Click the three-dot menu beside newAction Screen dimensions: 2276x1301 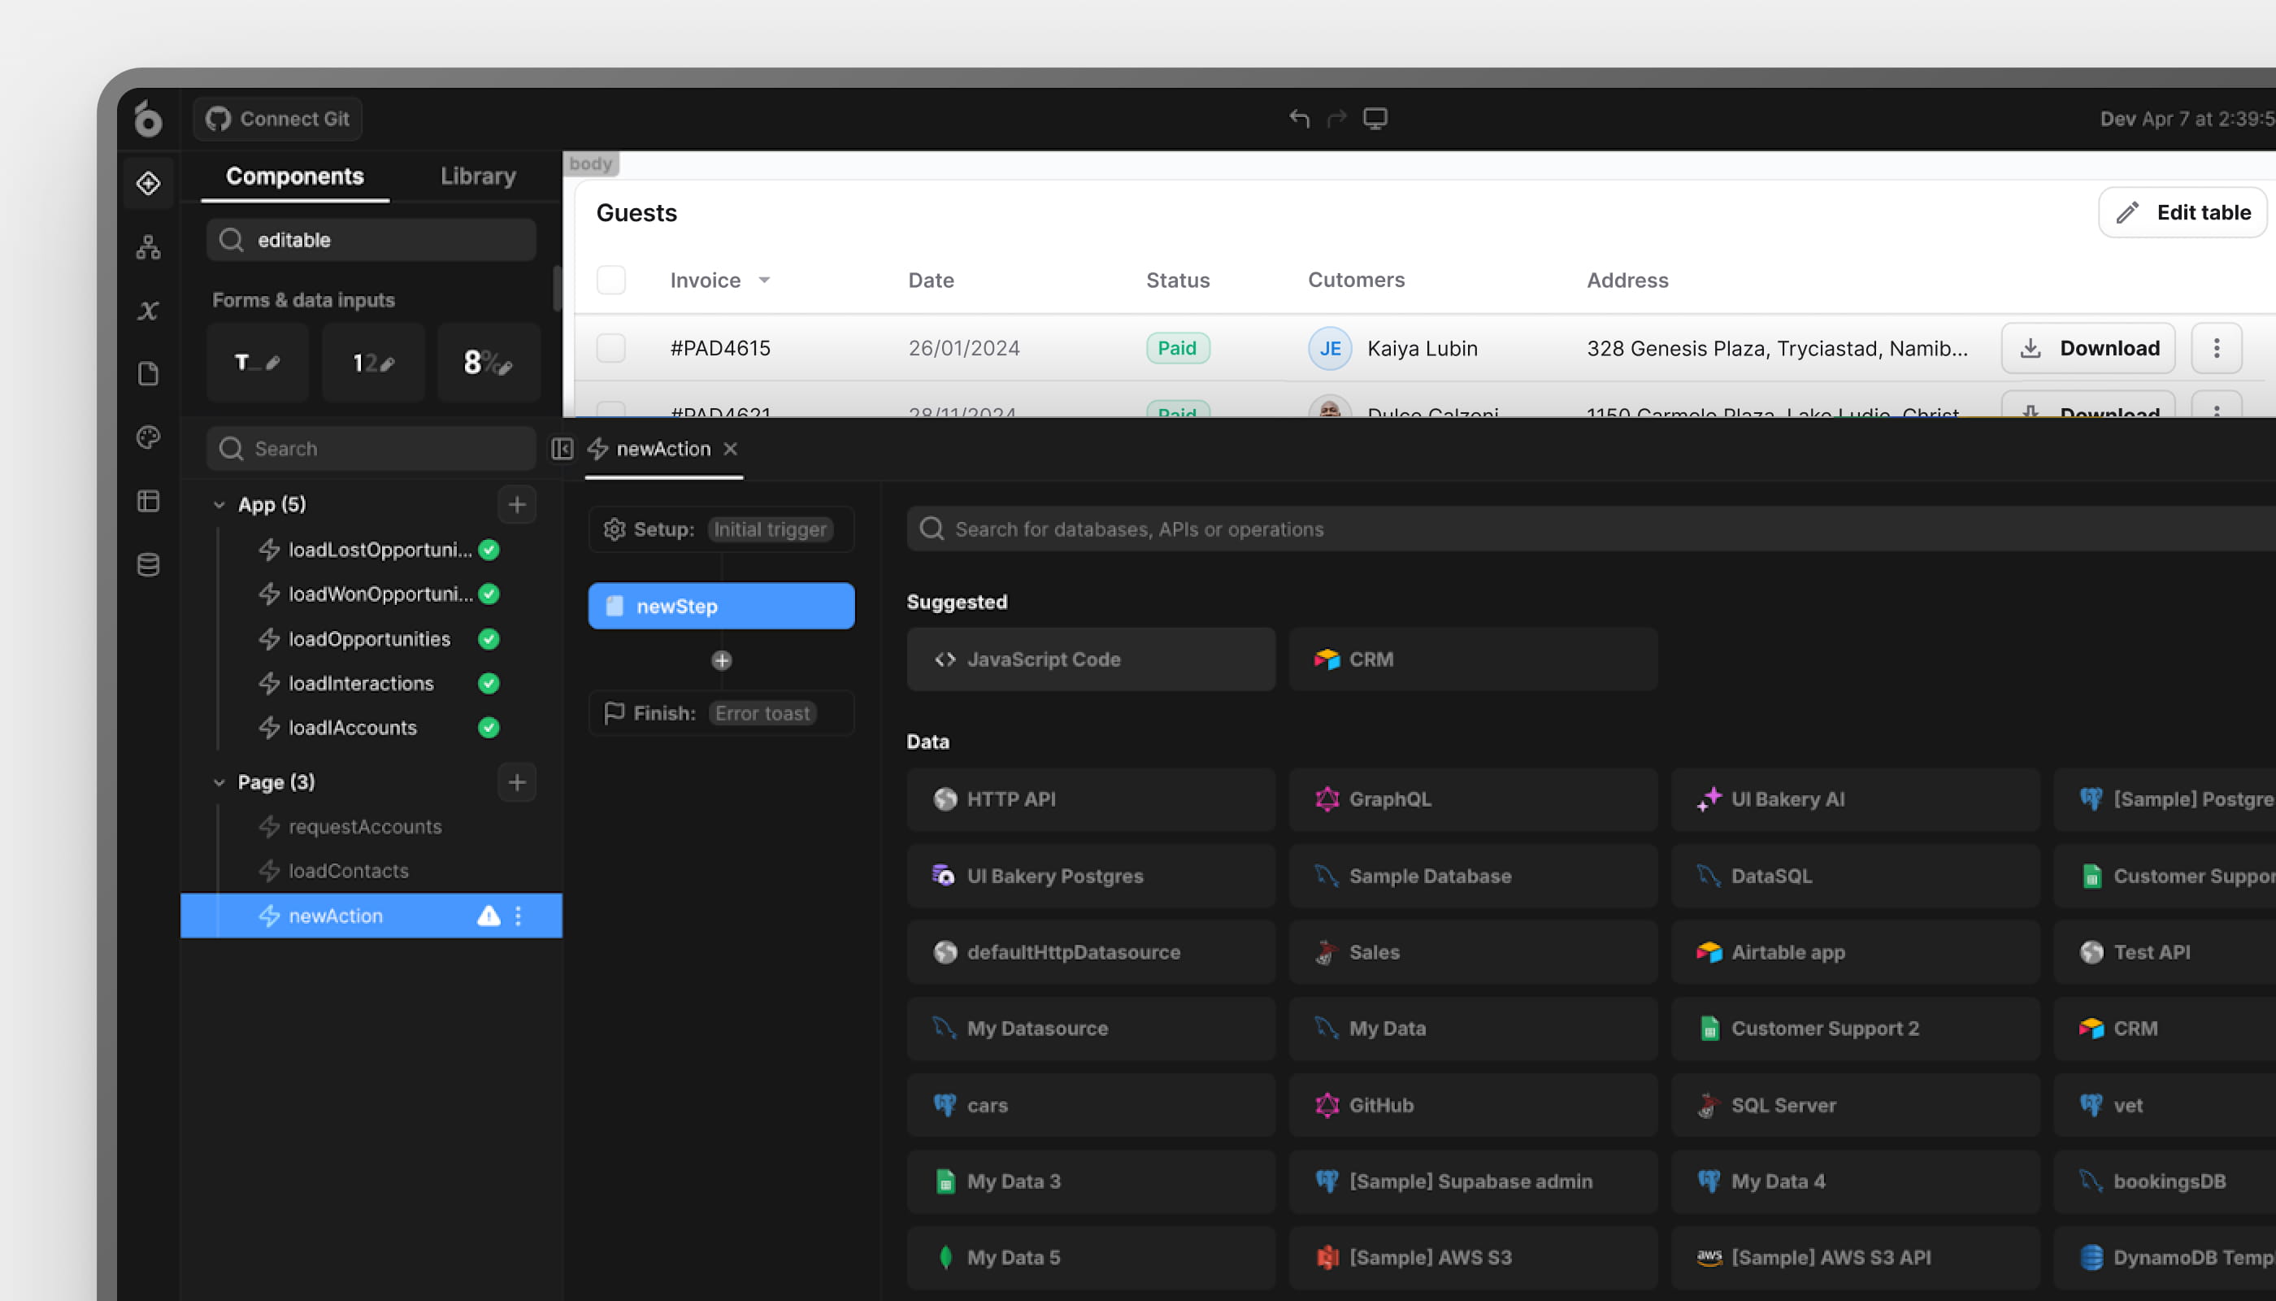[x=518, y=916]
